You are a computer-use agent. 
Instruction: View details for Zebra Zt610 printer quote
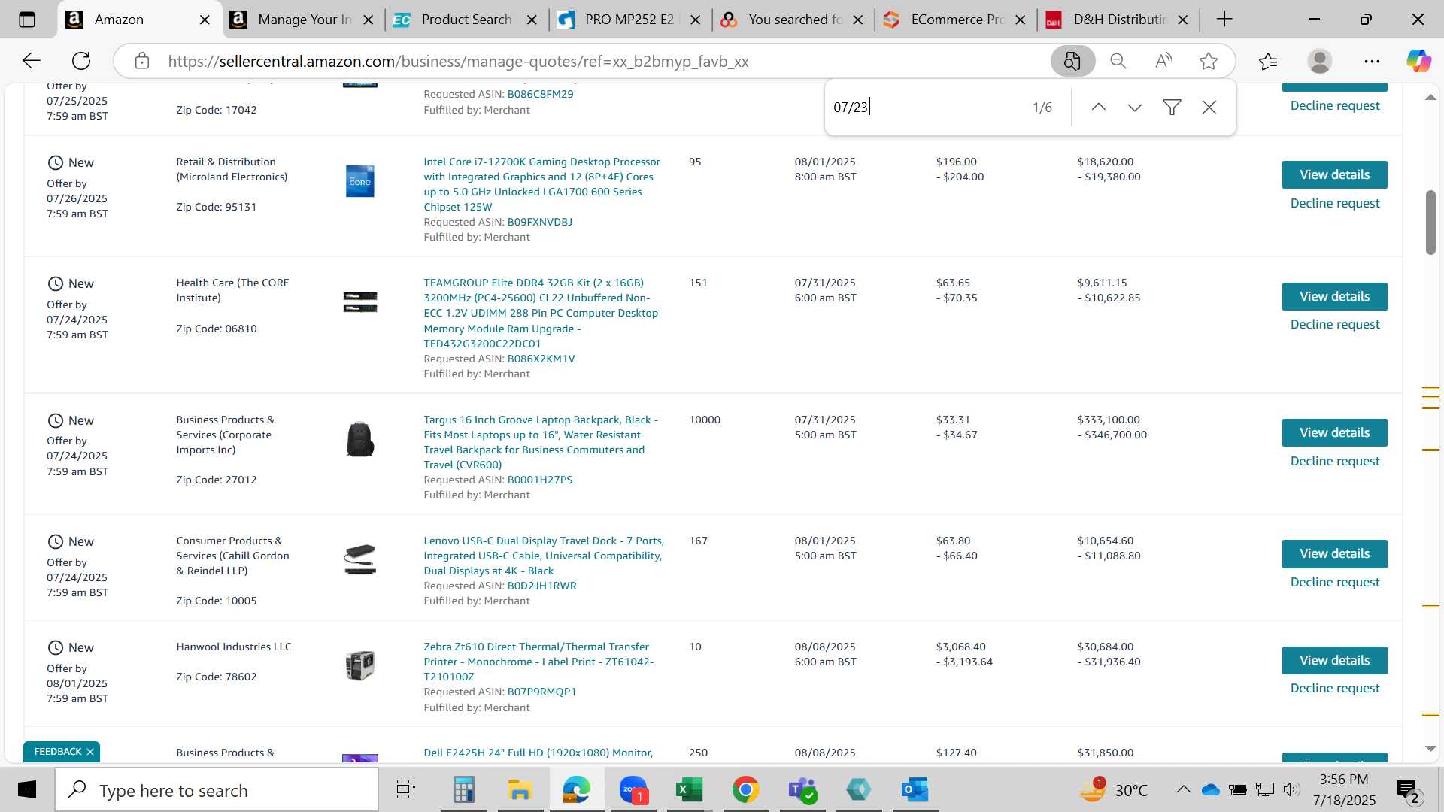1334,660
